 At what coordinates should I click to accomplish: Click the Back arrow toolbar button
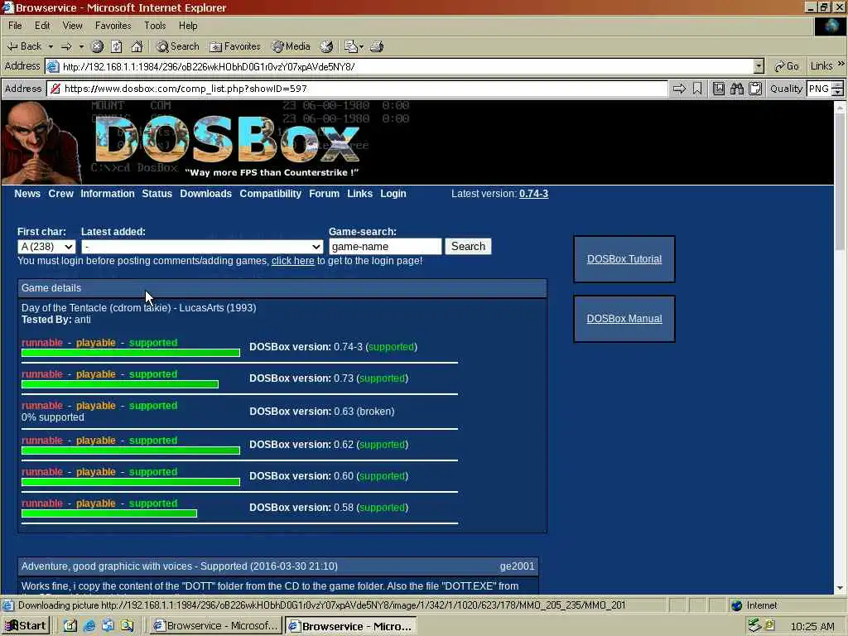click(x=24, y=46)
